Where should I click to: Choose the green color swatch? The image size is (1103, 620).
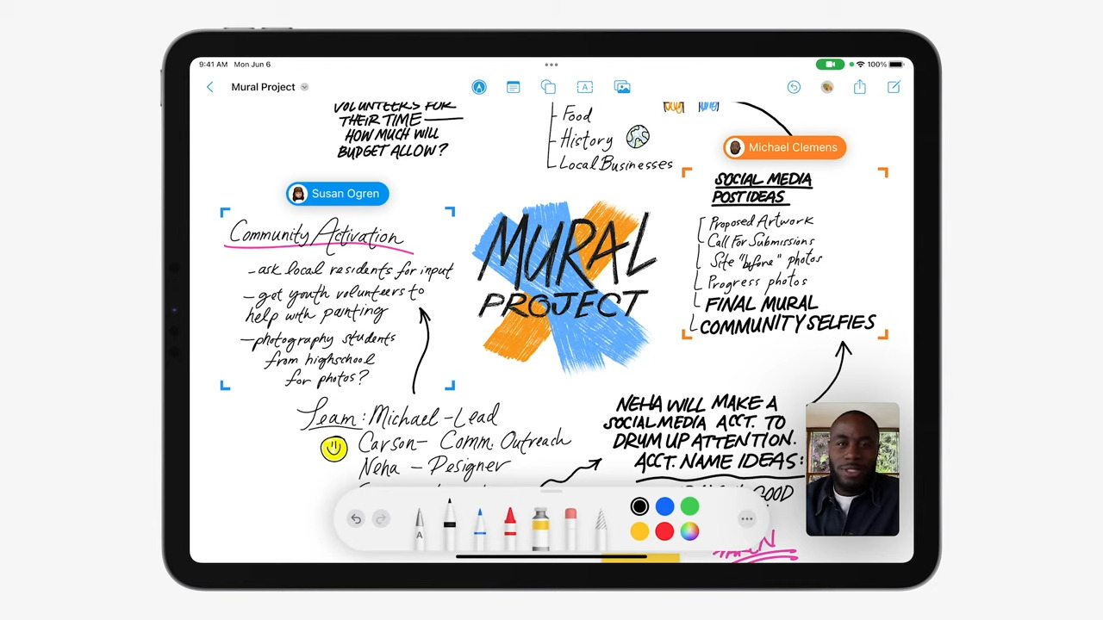coord(689,507)
